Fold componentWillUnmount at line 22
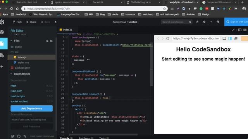 pyautogui.click(x=67, y=94)
